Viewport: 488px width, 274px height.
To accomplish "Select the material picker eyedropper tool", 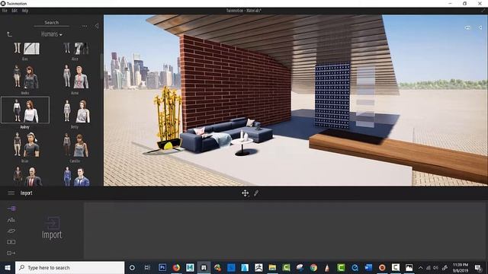I will tap(256, 193).
